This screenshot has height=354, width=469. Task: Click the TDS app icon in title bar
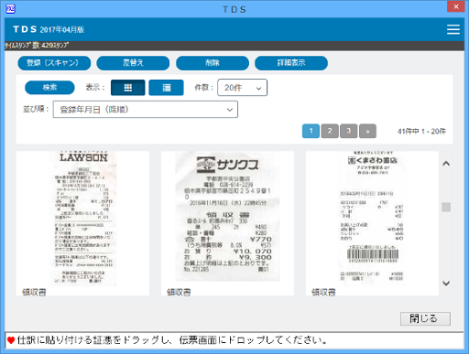click(x=10, y=9)
